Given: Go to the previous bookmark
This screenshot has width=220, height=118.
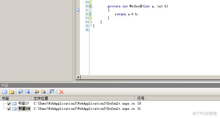Looking at the screenshot, I should pyautogui.click(x=21, y=92).
